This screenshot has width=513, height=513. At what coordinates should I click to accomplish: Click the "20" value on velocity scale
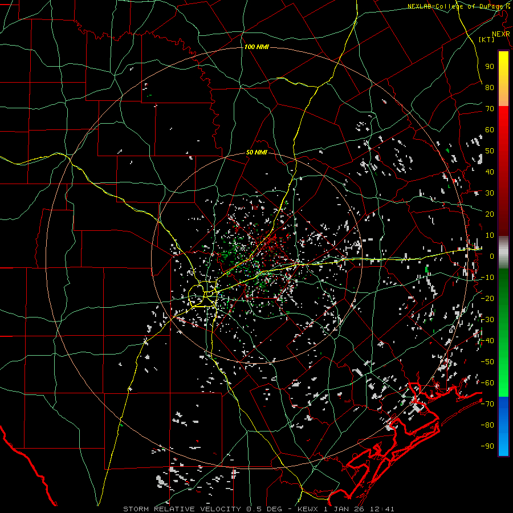490,214
